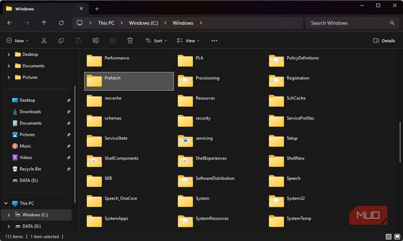Click the Rename icon in toolbar

96,40
